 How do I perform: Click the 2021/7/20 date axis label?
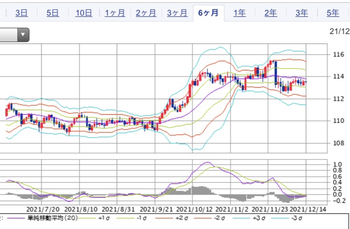tap(43, 209)
